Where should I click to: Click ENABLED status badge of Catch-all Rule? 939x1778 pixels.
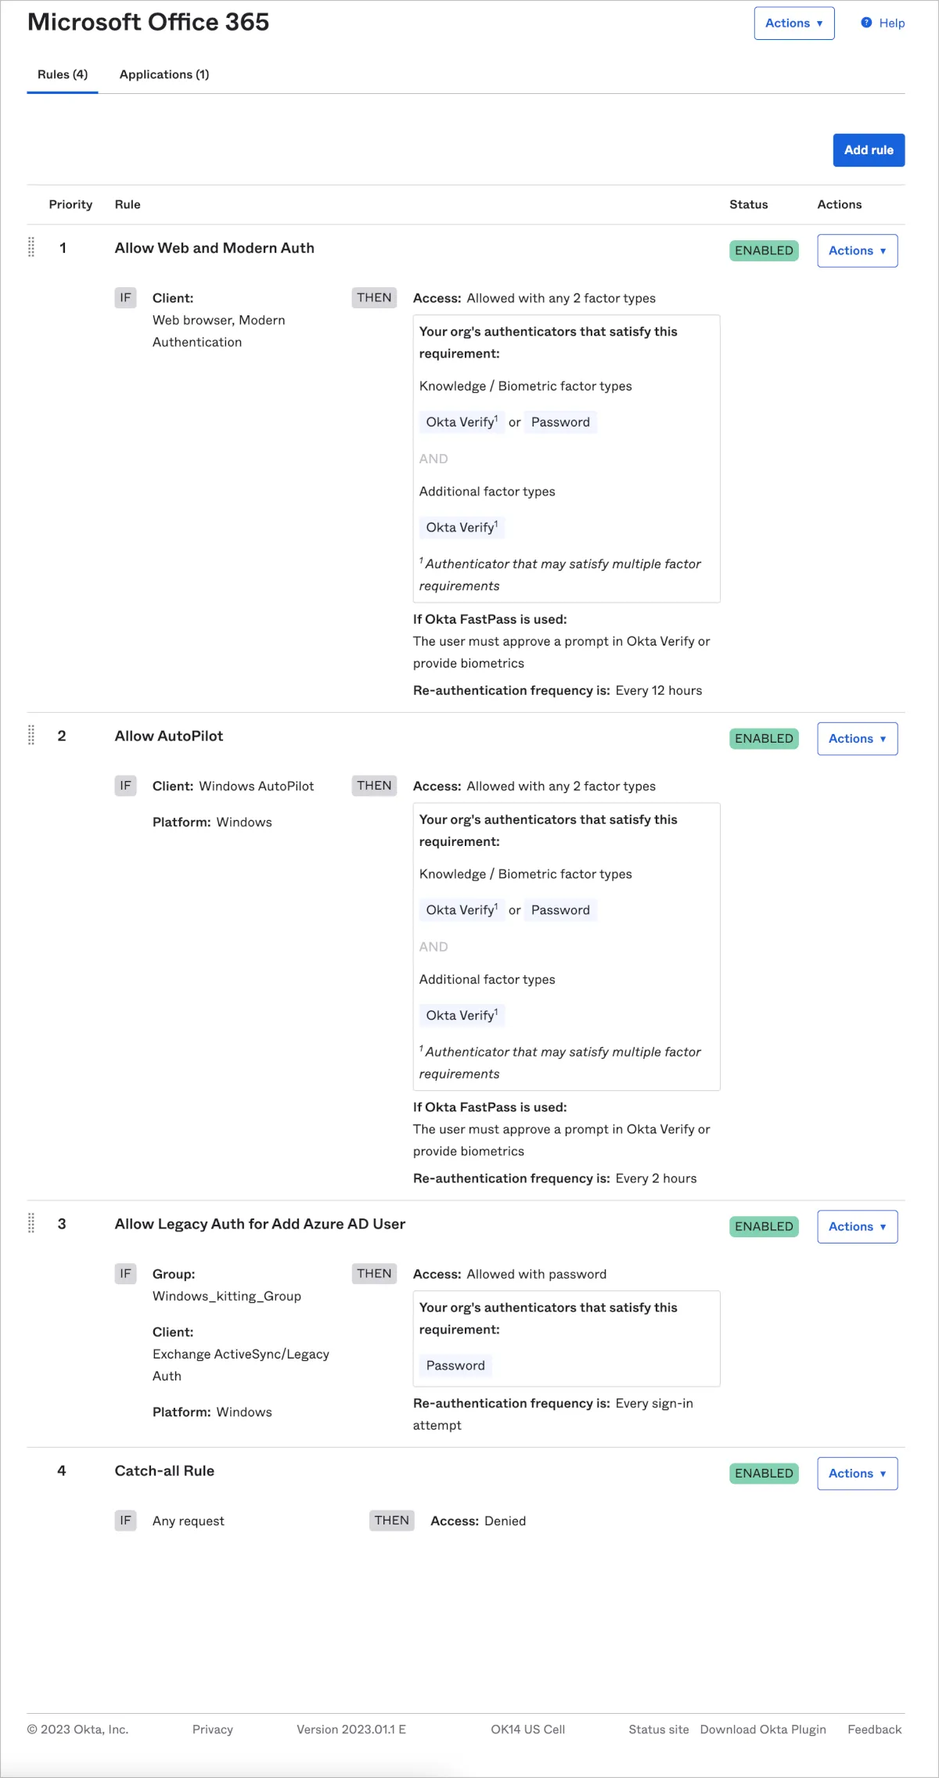click(764, 1474)
